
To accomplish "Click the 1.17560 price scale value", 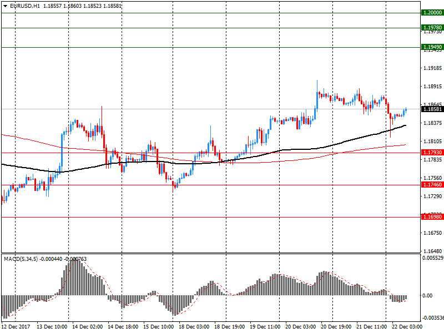I will [x=432, y=178].
